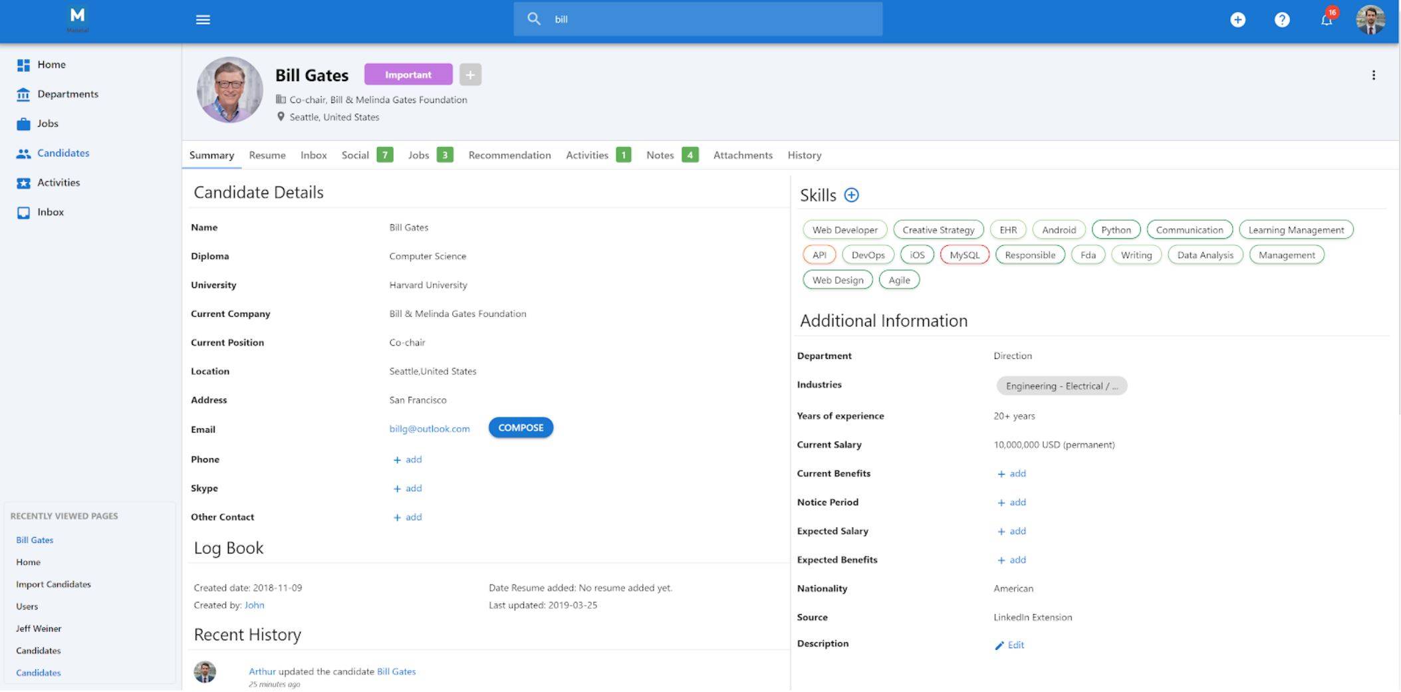Switch to the Resume tab
Viewport: 1401px width, 692px height.
[x=267, y=155]
